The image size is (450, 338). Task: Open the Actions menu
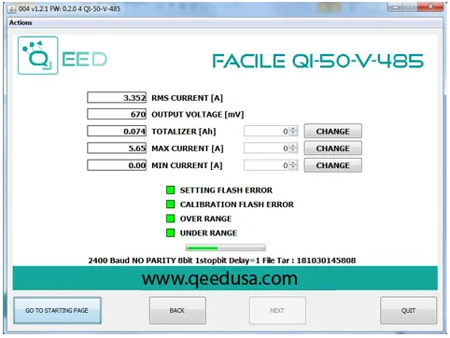(21, 22)
